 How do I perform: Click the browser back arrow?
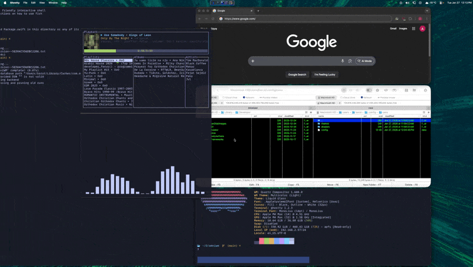coord(200,19)
